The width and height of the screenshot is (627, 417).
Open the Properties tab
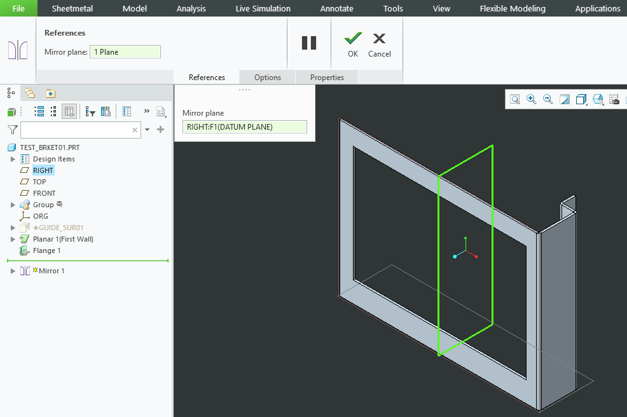327,77
